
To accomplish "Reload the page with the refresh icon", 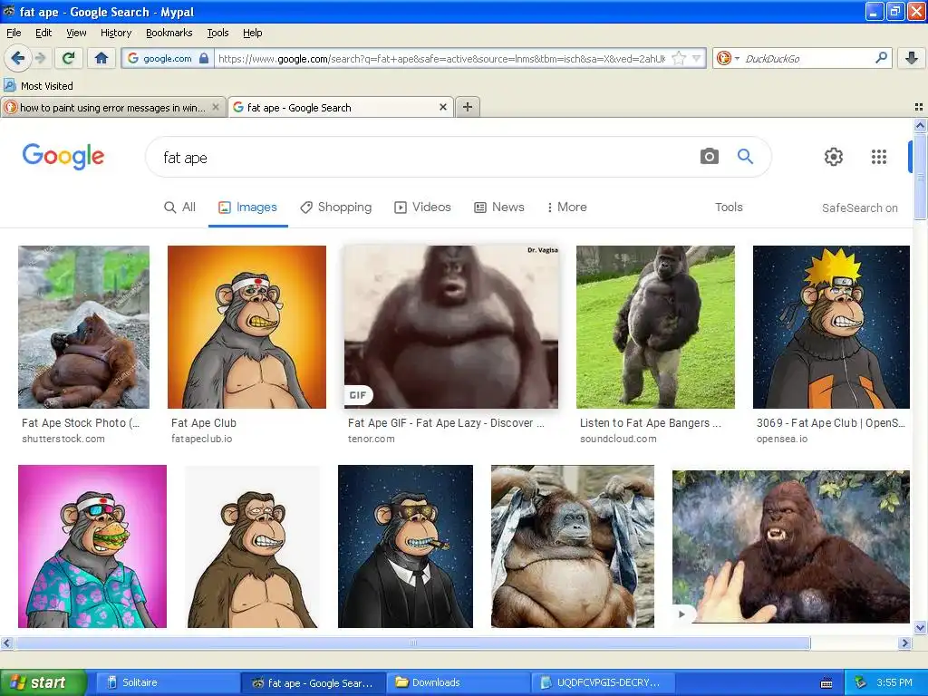I will 69,58.
